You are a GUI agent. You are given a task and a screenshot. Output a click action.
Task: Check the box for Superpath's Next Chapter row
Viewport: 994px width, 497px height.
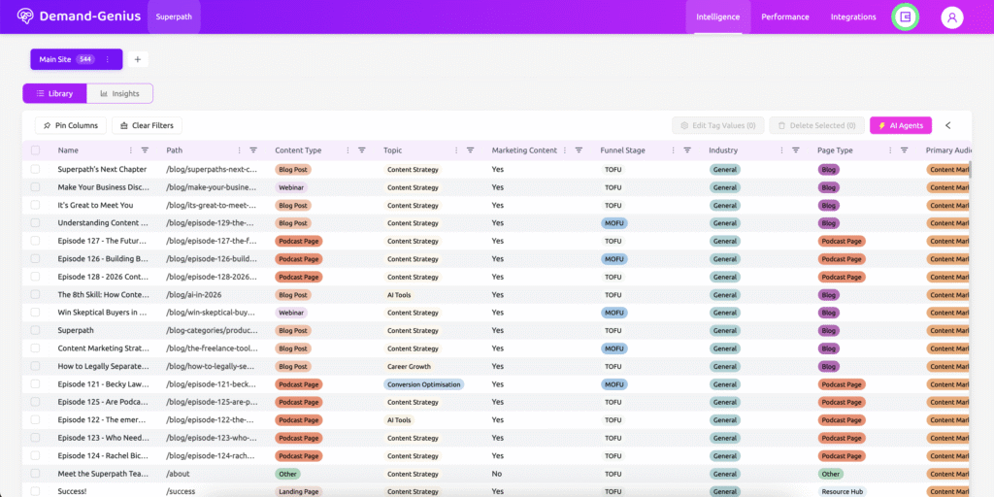36,169
